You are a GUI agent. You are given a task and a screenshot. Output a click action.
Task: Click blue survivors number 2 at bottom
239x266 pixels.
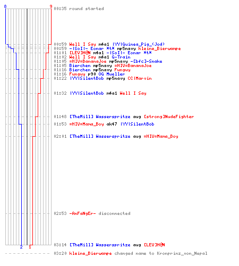coord(21,247)
